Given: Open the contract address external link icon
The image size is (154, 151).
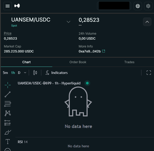Looking at the screenshot, I should [104, 51].
